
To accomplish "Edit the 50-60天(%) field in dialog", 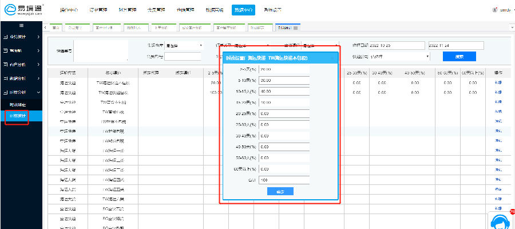I will tap(284, 158).
